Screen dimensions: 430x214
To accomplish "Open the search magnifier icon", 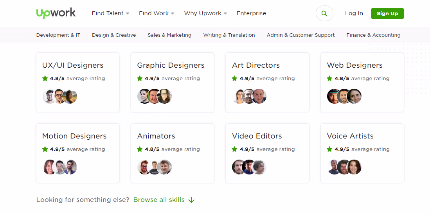I will [324, 13].
